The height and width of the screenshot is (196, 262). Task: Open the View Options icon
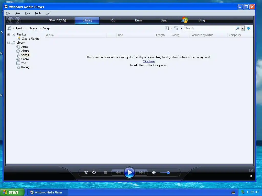(176, 28)
